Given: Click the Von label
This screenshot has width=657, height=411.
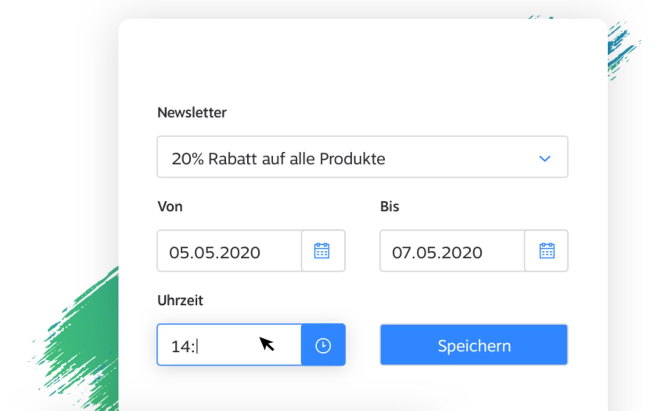Looking at the screenshot, I should [170, 207].
